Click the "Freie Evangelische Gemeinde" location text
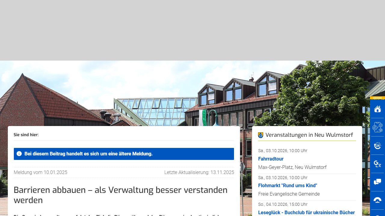 coord(289,194)
